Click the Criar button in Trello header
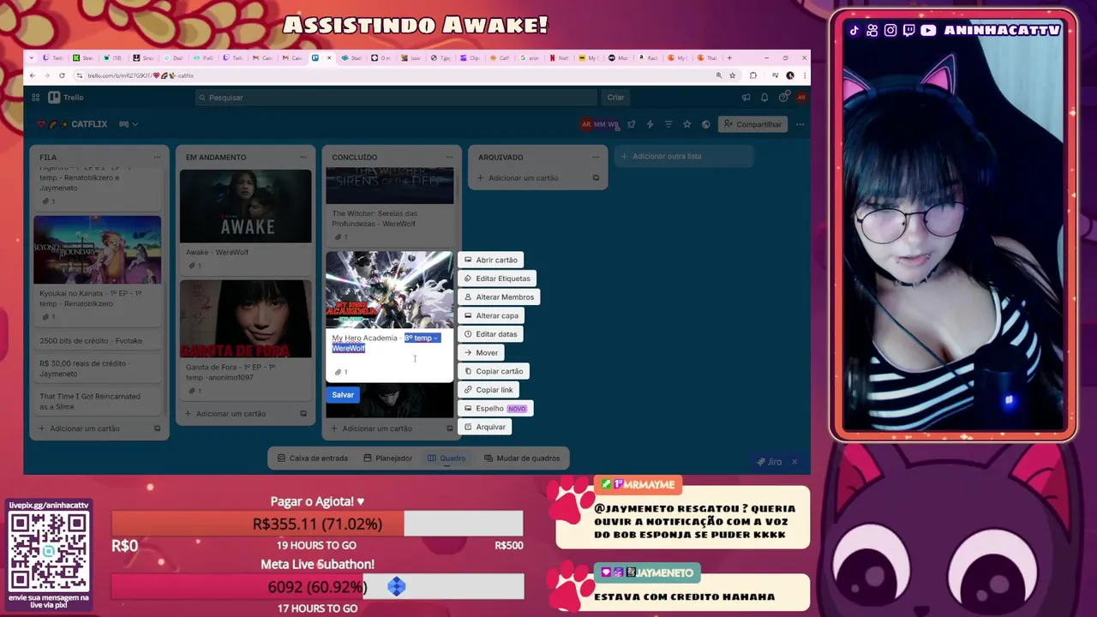 616,98
